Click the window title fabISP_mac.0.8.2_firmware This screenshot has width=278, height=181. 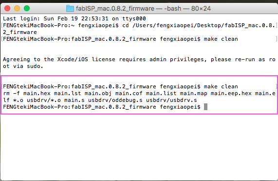click(115, 8)
